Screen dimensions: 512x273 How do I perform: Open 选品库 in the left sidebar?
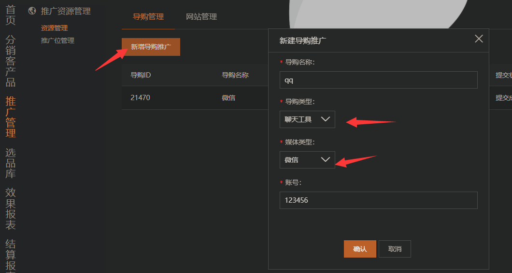tap(11, 163)
